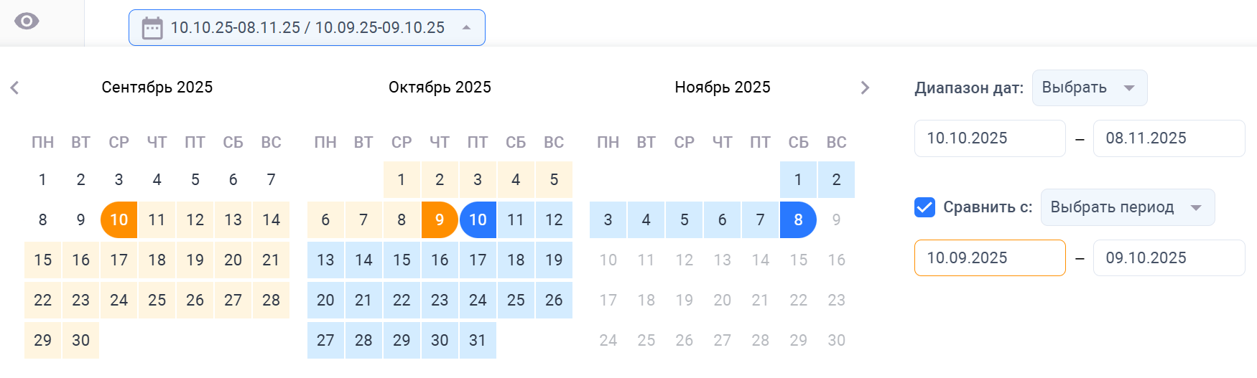The width and height of the screenshot is (1257, 378).
Task: Uncheck the 'Сравнить с' checkbox
Action: tap(924, 207)
